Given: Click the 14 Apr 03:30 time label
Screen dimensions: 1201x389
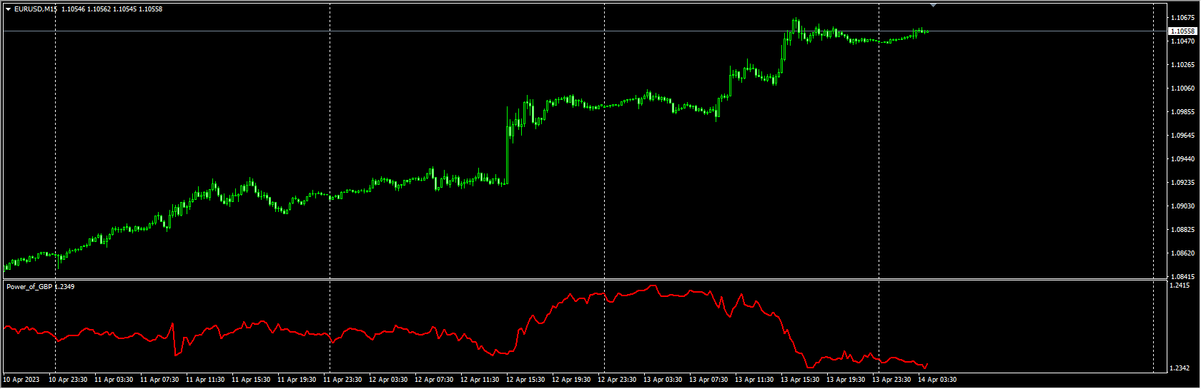Looking at the screenshot, I should point(937,380).
